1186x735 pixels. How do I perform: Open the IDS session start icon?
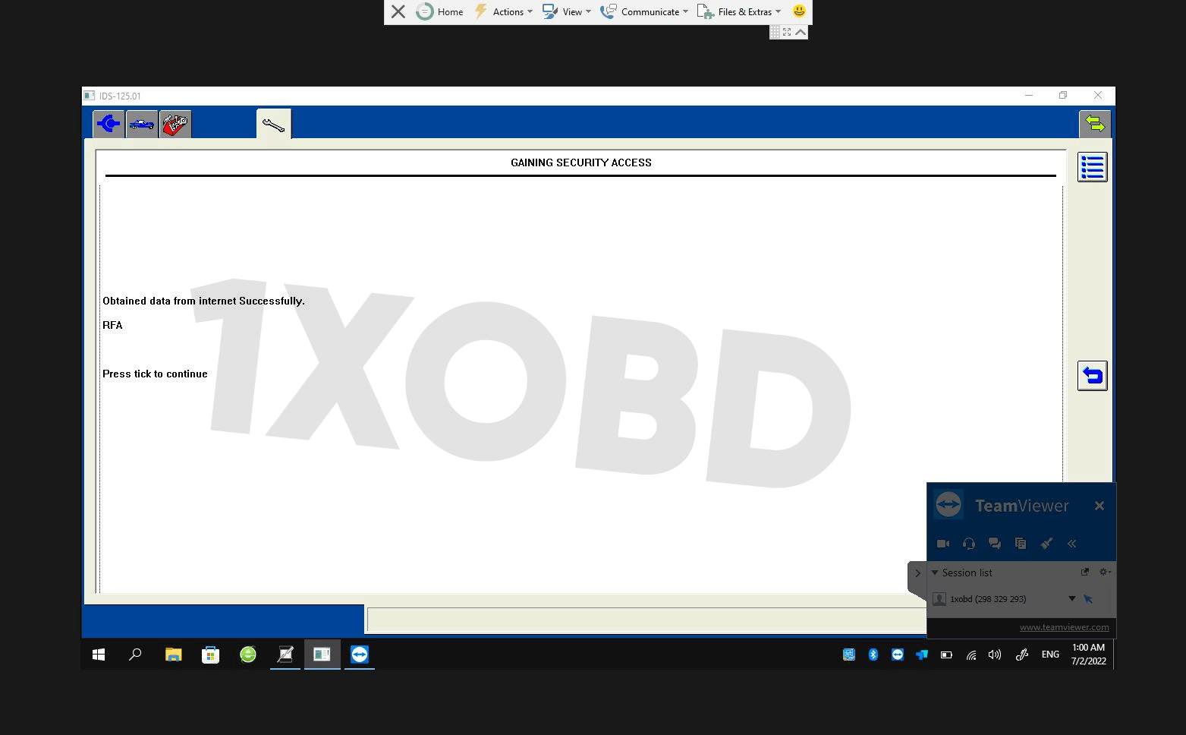pos(109,124)
